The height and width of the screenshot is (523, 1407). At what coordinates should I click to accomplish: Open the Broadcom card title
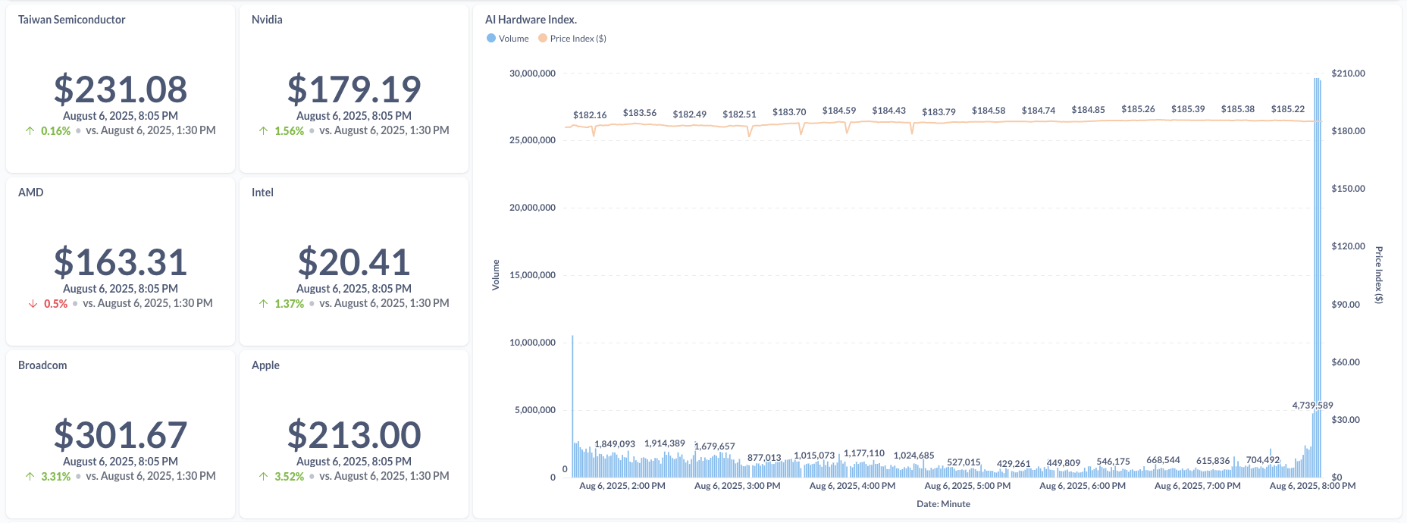coord(42,365)
